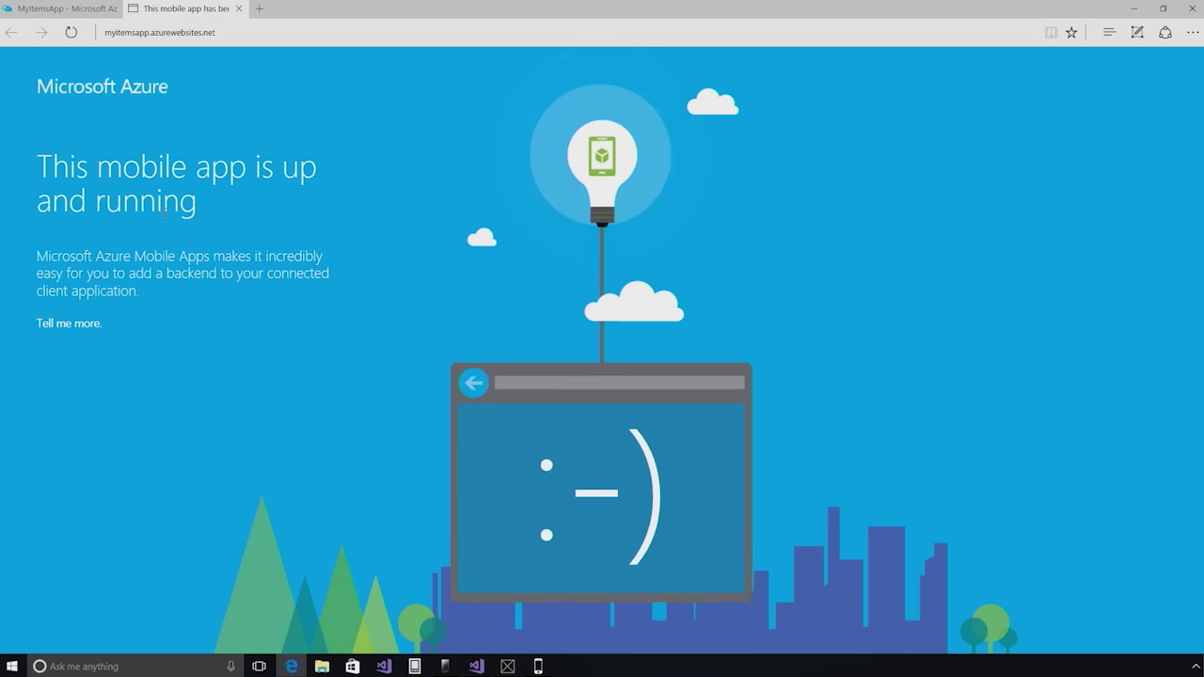The width and height of the screenshot is (1204, 677).
Task: Open File Explorer from taskbar
Action: (322, 666)
